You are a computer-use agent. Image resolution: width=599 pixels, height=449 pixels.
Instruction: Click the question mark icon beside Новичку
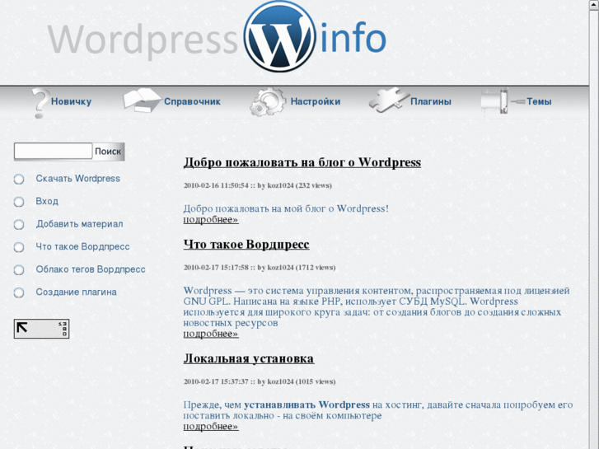coord(40,103)
